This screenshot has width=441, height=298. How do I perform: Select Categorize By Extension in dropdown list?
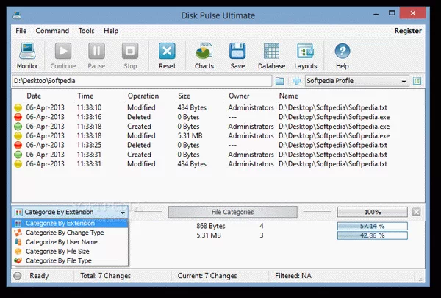70,224
